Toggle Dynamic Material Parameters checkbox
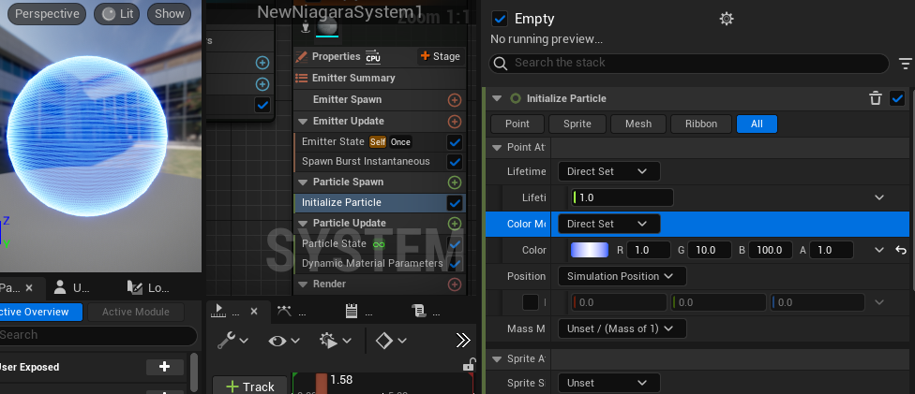The image size is (915, 394). [455, 264]
